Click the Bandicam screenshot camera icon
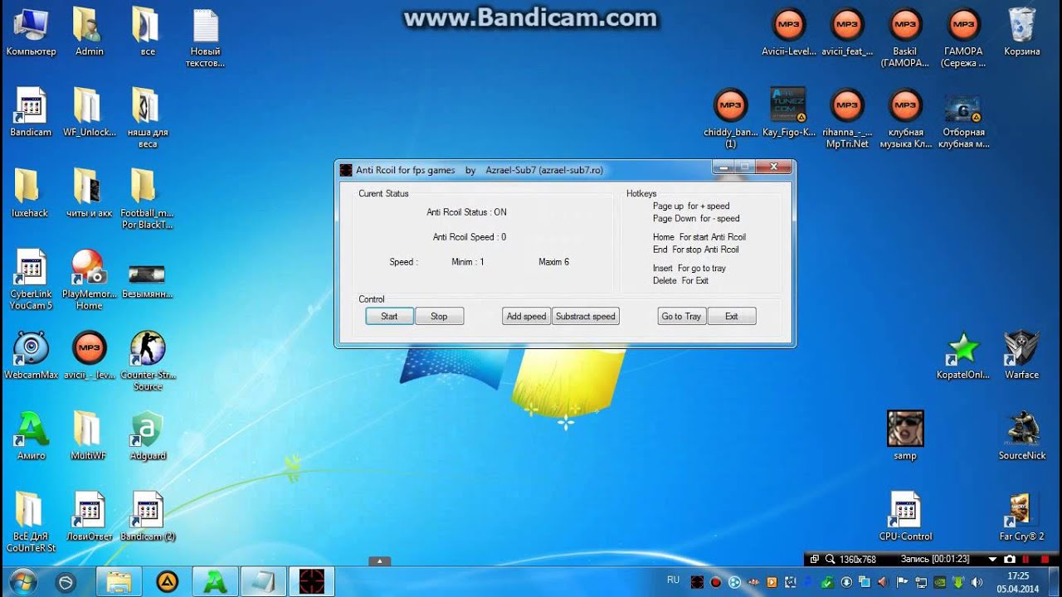1062x597 pixels. (x=1009, y=560)
